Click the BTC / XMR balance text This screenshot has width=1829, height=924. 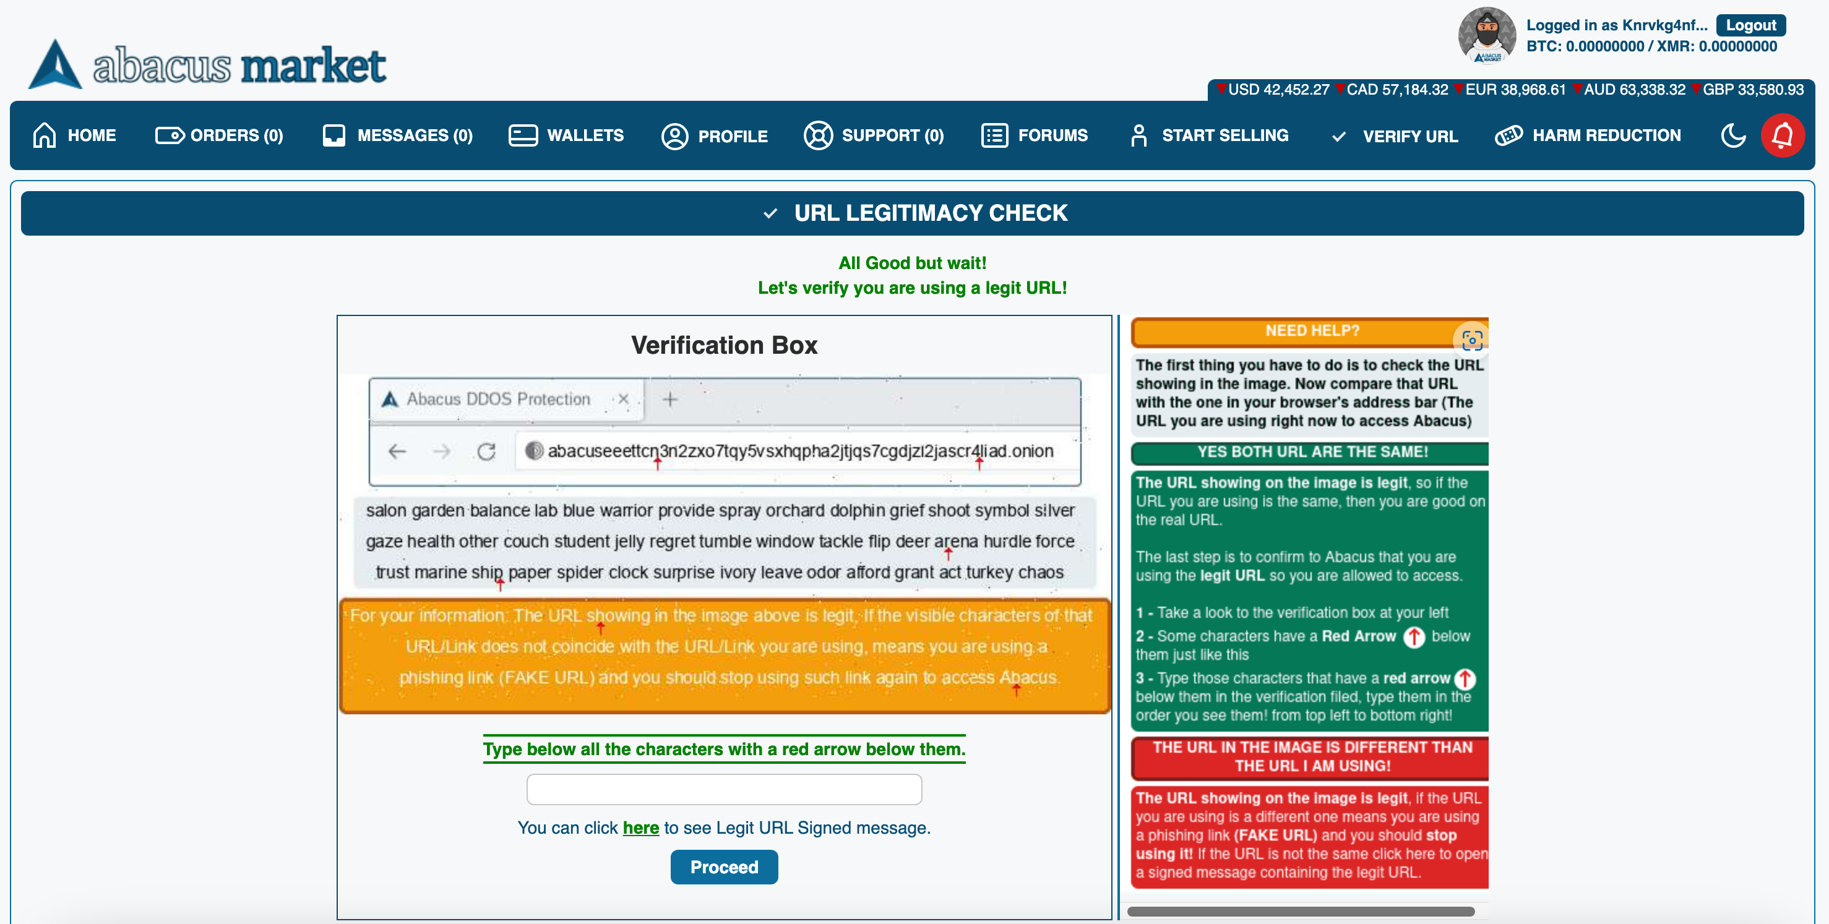[x=1651, y=46]
